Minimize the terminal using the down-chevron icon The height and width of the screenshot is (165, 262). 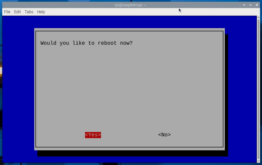pos(244,5)
